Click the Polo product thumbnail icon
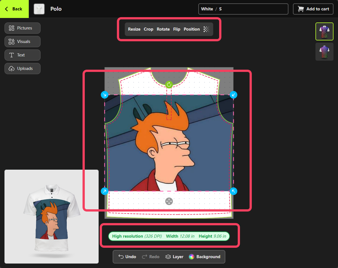This screenshot has width=338, height=268. click(x=39, y=9)
